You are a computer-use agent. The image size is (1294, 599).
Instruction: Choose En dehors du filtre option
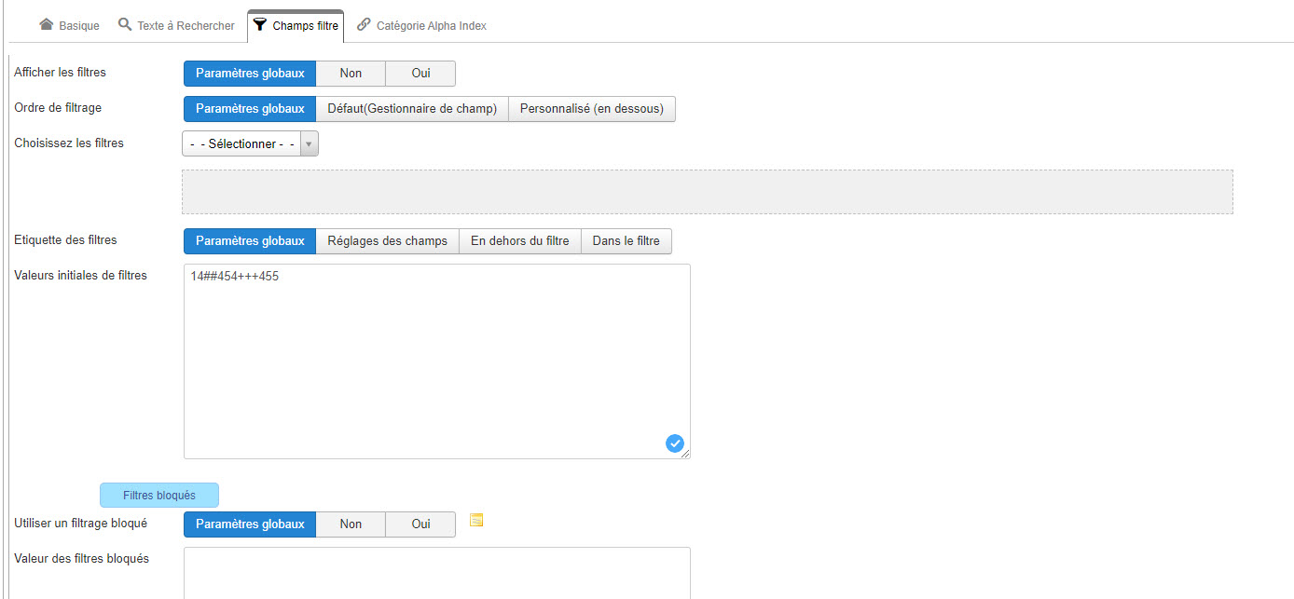tap(520, 241)
